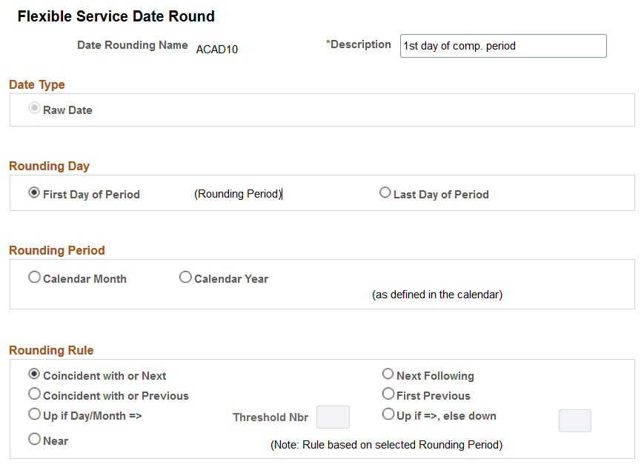Enable the Up if Day/Month => rule
644x470 pixels.
click(33, 414)
